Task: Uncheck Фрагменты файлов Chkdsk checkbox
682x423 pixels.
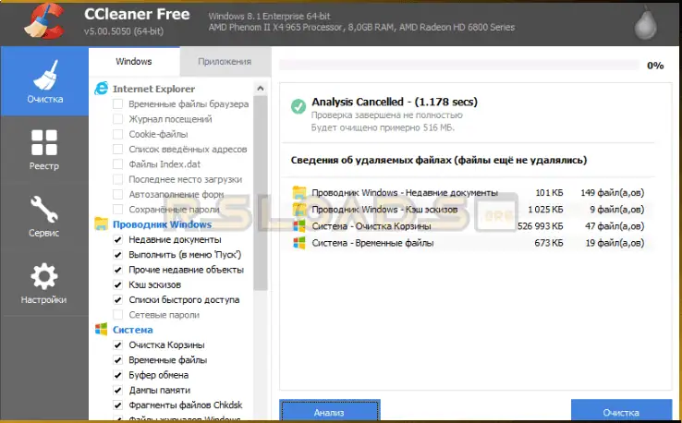Action: (117, 405)
